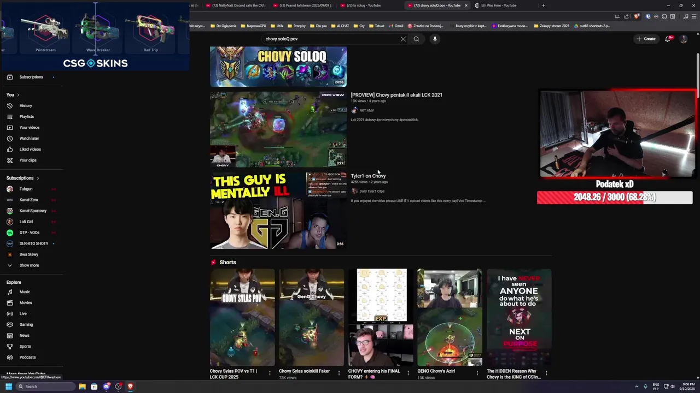This screenshot has width=700, height=393.
Task: Open options for CHOVY final FORM short
Action: tap(408, 373)
